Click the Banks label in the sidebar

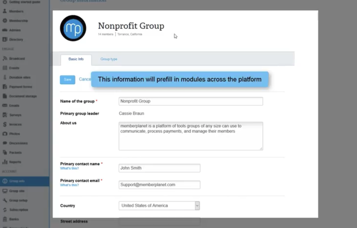point(14,219)
